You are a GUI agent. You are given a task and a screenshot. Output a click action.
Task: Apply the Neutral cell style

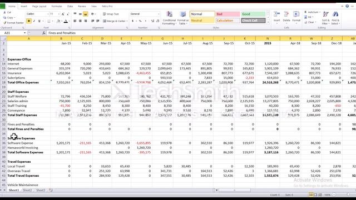coord(202,21)
